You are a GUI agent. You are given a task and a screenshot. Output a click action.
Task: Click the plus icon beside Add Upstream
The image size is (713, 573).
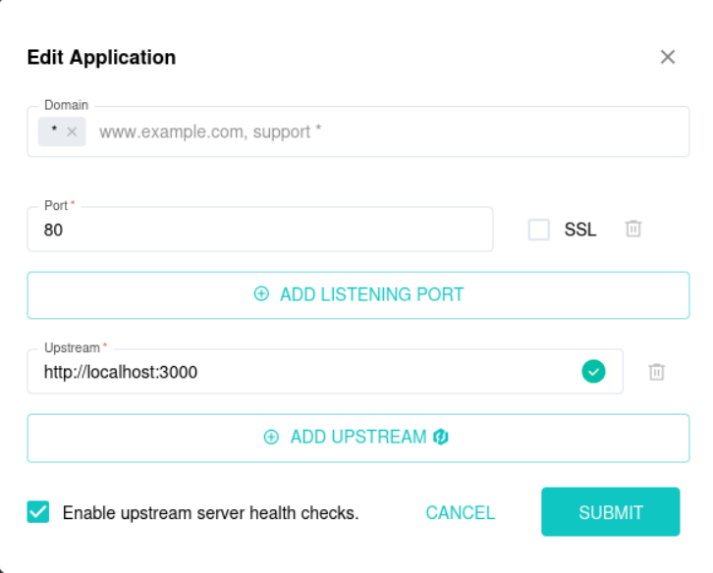pos(271,437)
